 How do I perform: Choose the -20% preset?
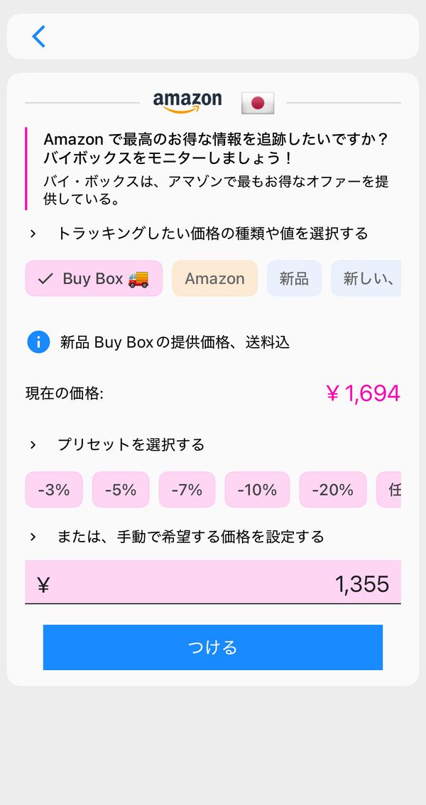tap(333, 490)
